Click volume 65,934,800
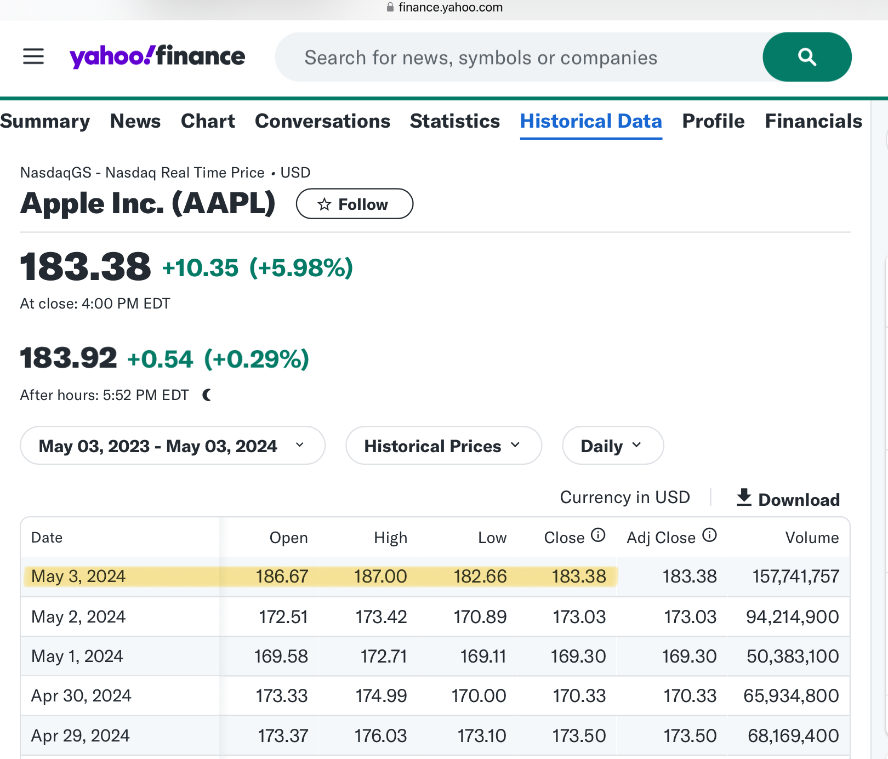The height and width of the screenshot is (759, 888). click(x=791, y=695)
